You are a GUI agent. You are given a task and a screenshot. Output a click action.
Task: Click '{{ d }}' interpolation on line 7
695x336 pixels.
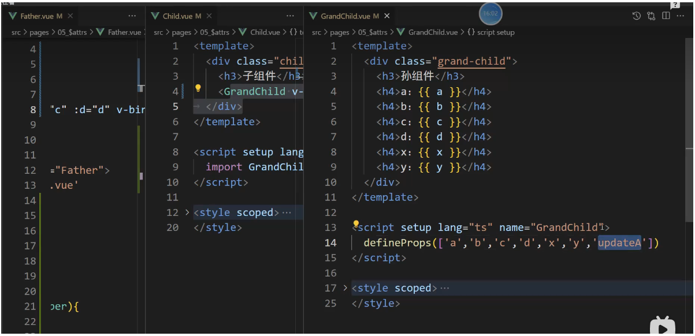(438, 137)
